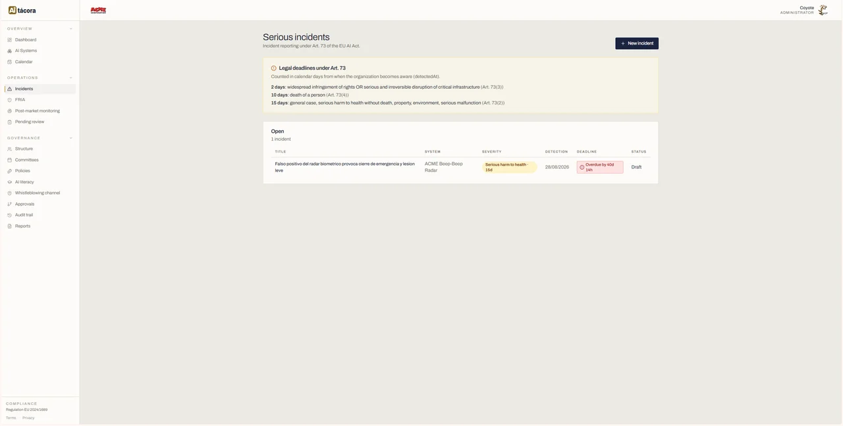Click the Policies icon in sidebar
This screenshot has width=843, height=426.
point(9,171)
